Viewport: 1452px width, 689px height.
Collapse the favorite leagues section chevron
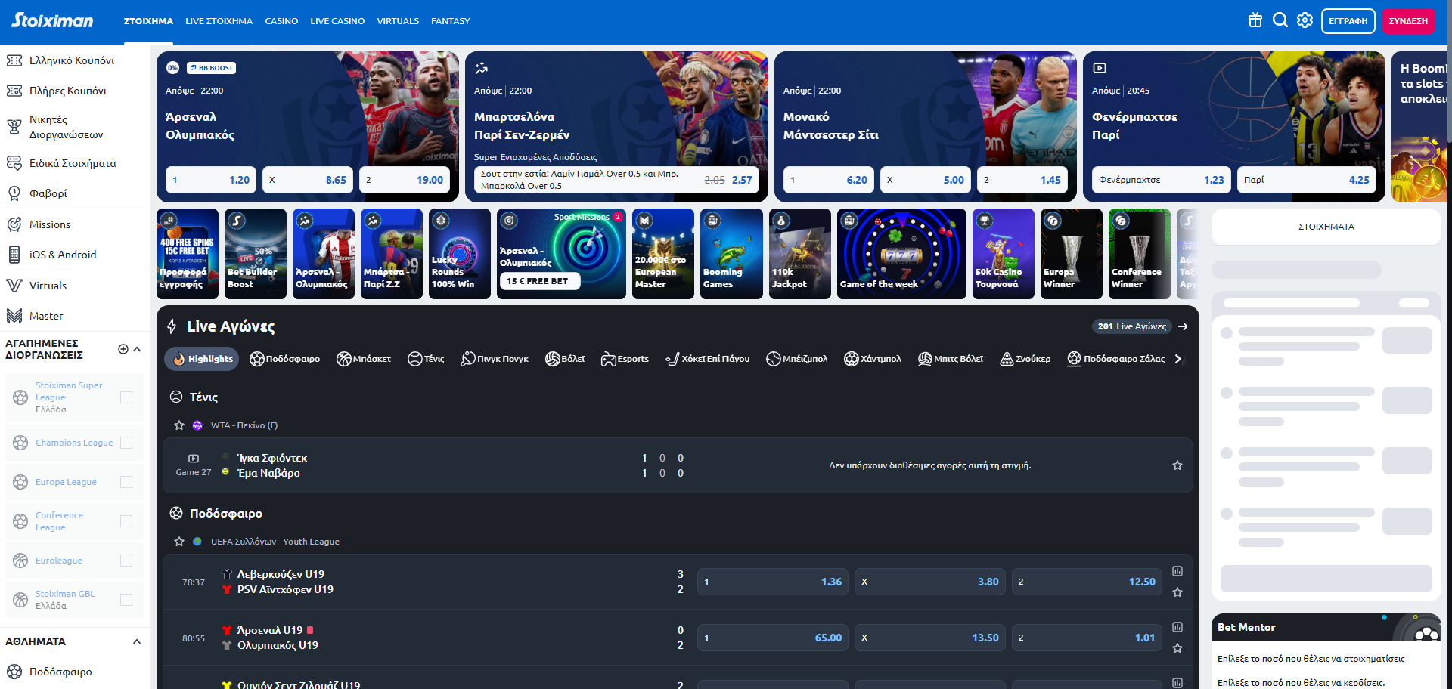coord(137,349)
